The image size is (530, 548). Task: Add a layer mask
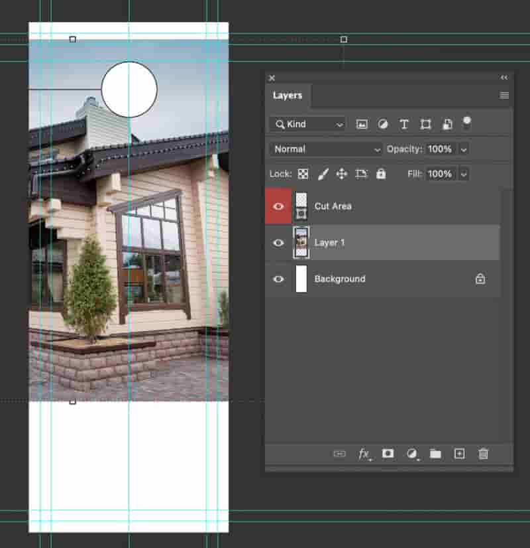pos(388,454)
